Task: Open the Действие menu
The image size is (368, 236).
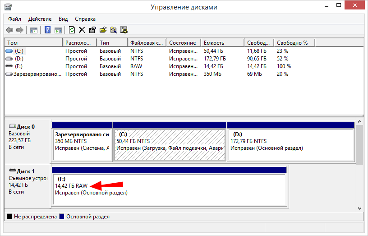Action: [x=40, y=19]
